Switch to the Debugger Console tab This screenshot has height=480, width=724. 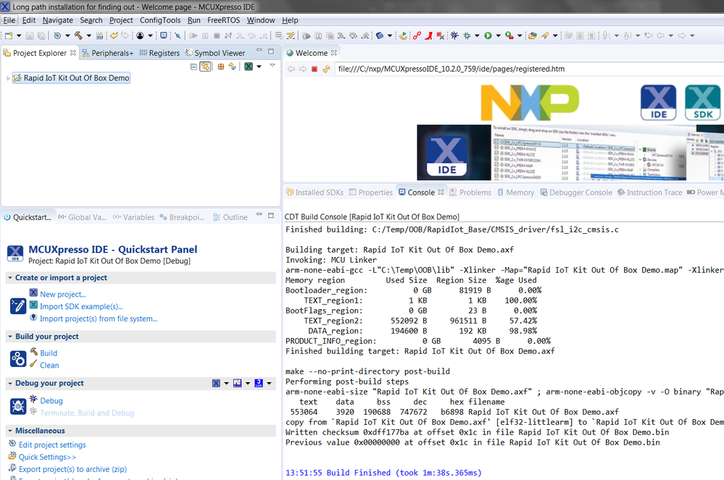click(x=576, y=193)
